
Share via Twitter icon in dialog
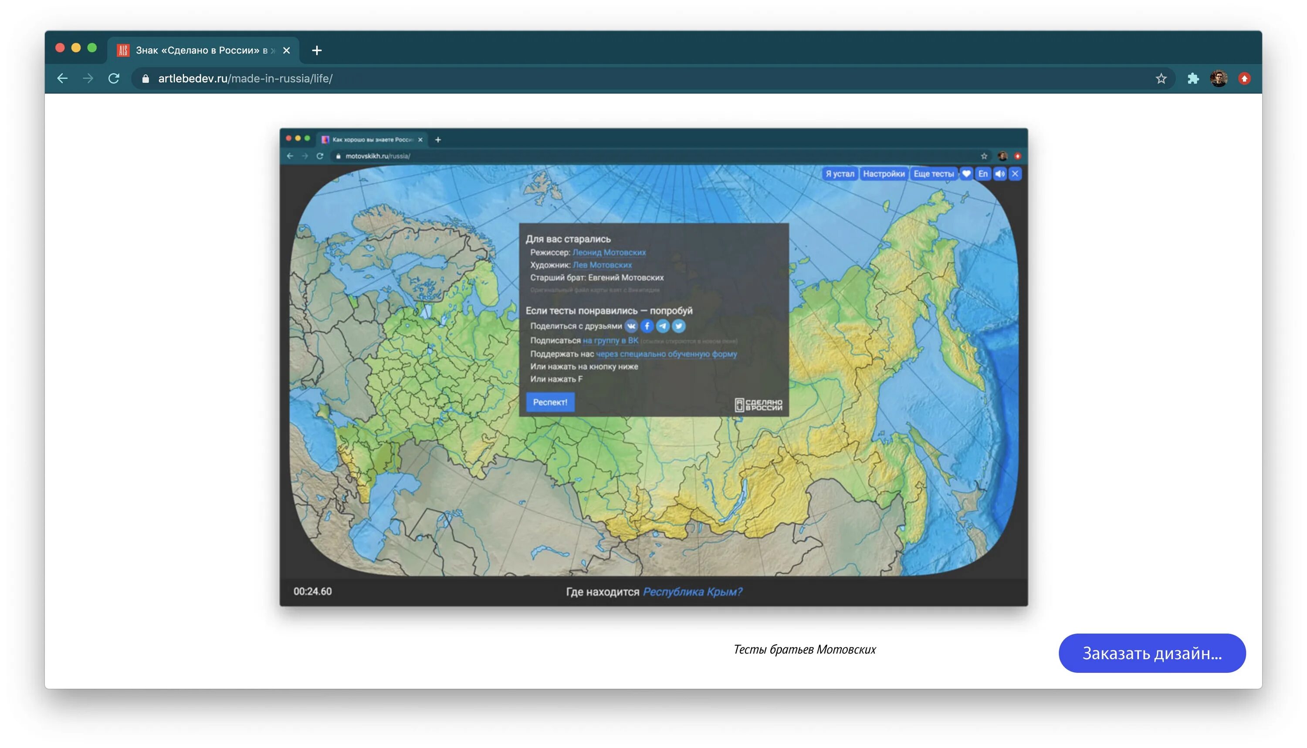pyautogui.click(x=678, y=326)
